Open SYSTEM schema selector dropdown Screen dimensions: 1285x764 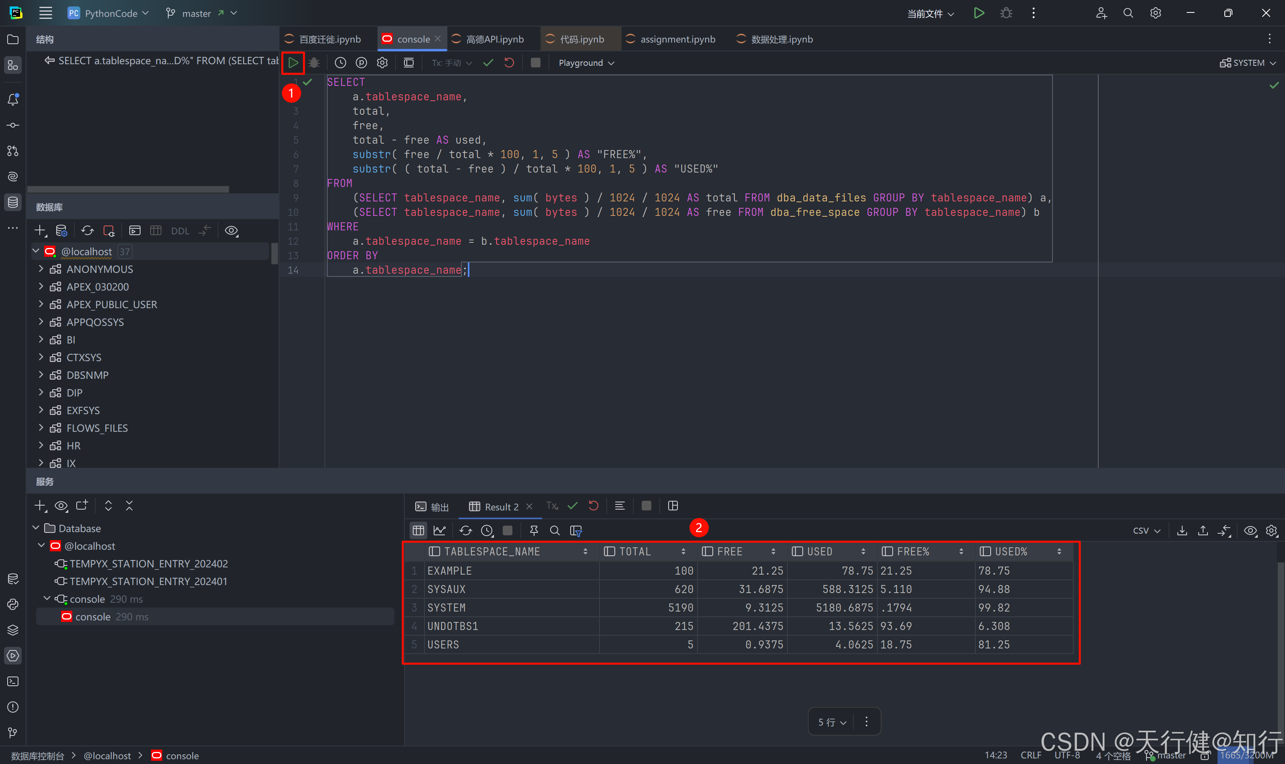point(1247,63)
